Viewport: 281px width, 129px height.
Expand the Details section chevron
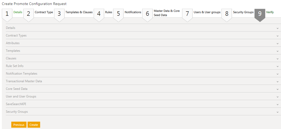click(277, 28)
